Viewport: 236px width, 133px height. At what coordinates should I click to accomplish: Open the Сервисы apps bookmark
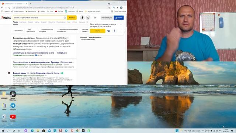(x=5, y=11)
